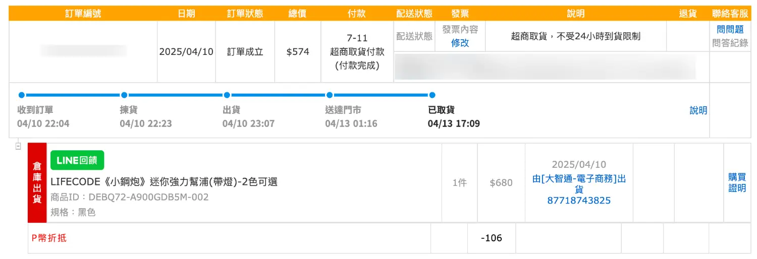Select the 送達門市 timeline dot

click(x=329, y=95)
